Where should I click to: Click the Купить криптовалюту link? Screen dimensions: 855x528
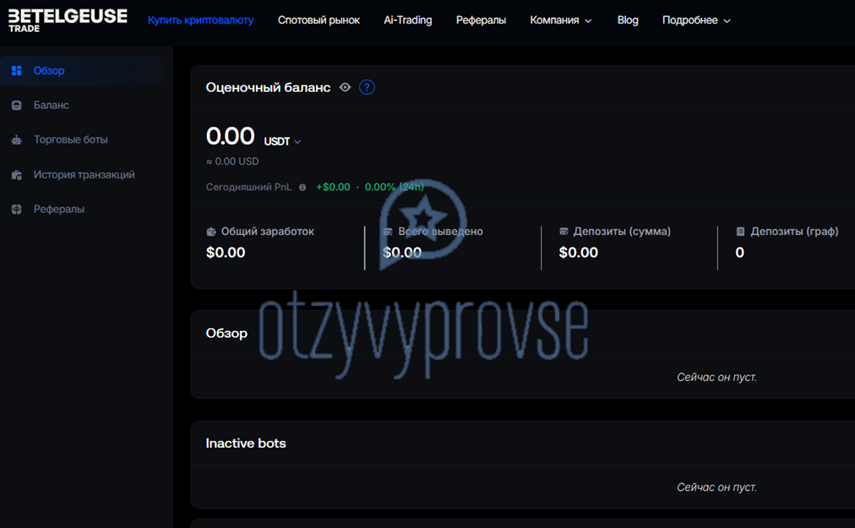[201, 20]
